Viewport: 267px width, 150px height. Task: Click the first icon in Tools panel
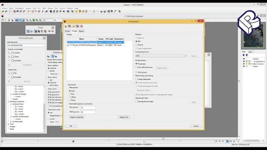point(28,31)
